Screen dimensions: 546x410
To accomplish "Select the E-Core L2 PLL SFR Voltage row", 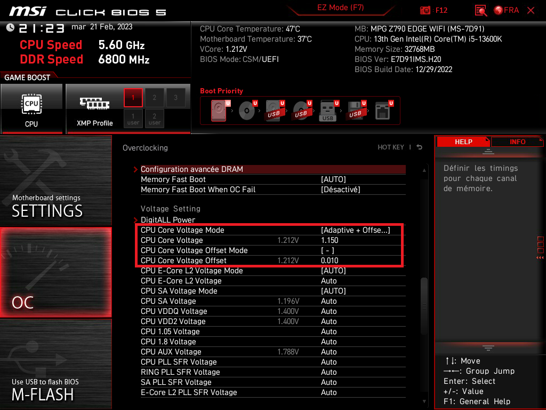I will pos(272,392).
